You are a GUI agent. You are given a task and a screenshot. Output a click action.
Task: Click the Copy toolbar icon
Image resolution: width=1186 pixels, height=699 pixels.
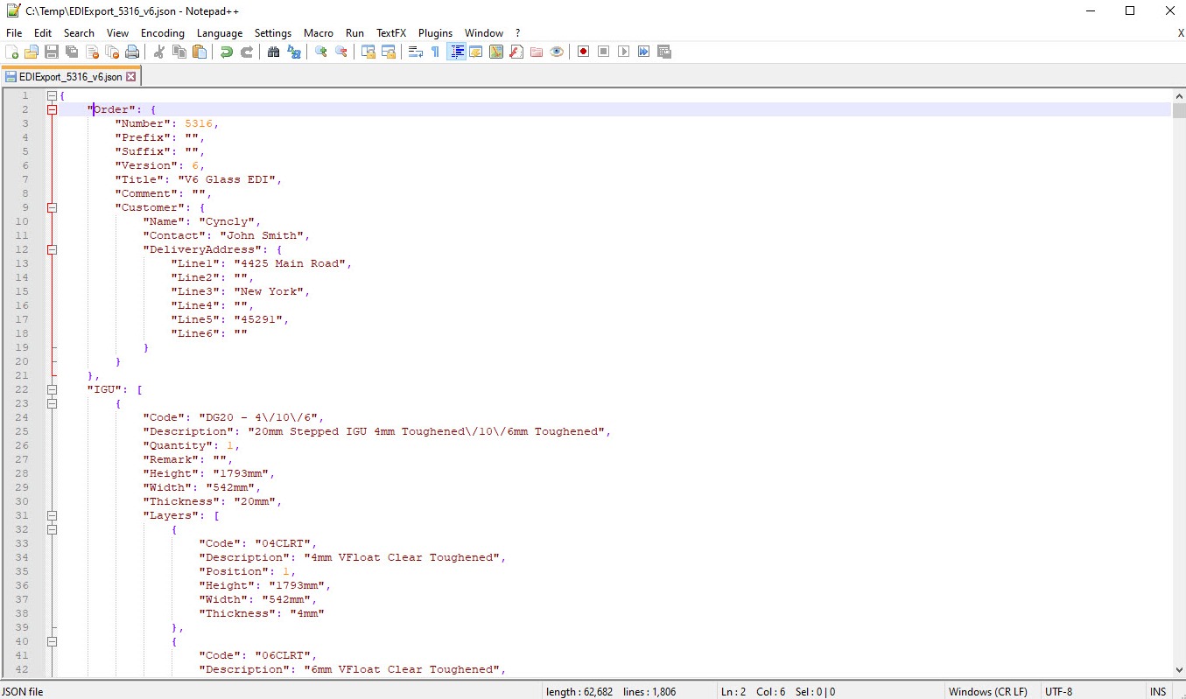tap(179, 52)
